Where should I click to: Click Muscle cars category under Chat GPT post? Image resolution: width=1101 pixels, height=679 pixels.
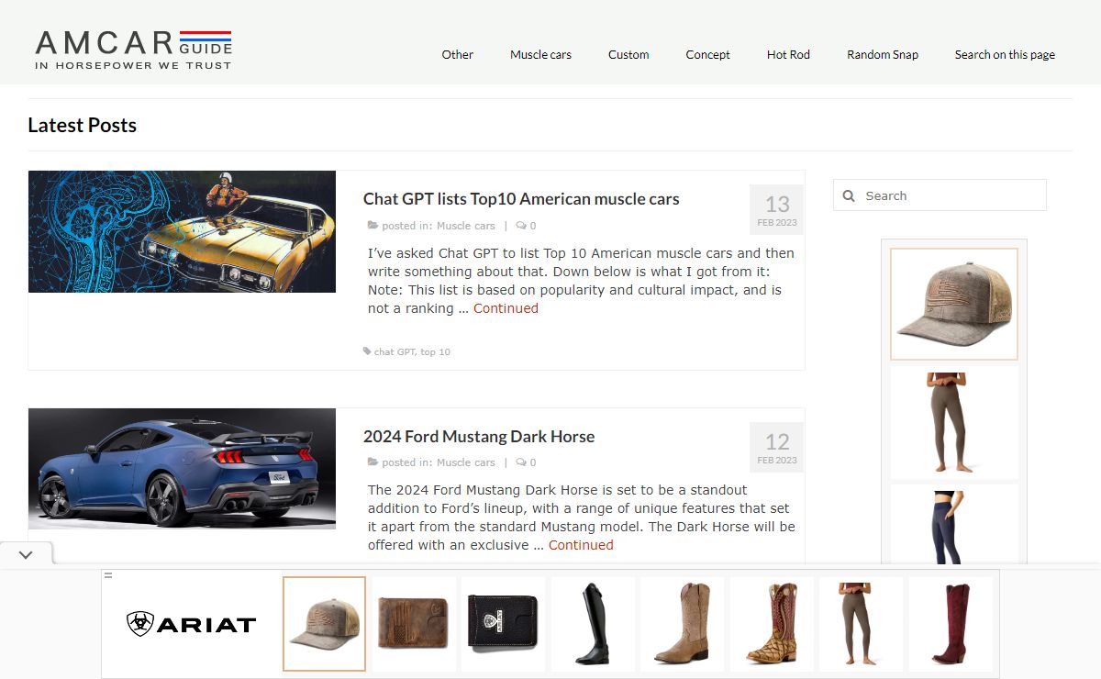pos(465,226)
